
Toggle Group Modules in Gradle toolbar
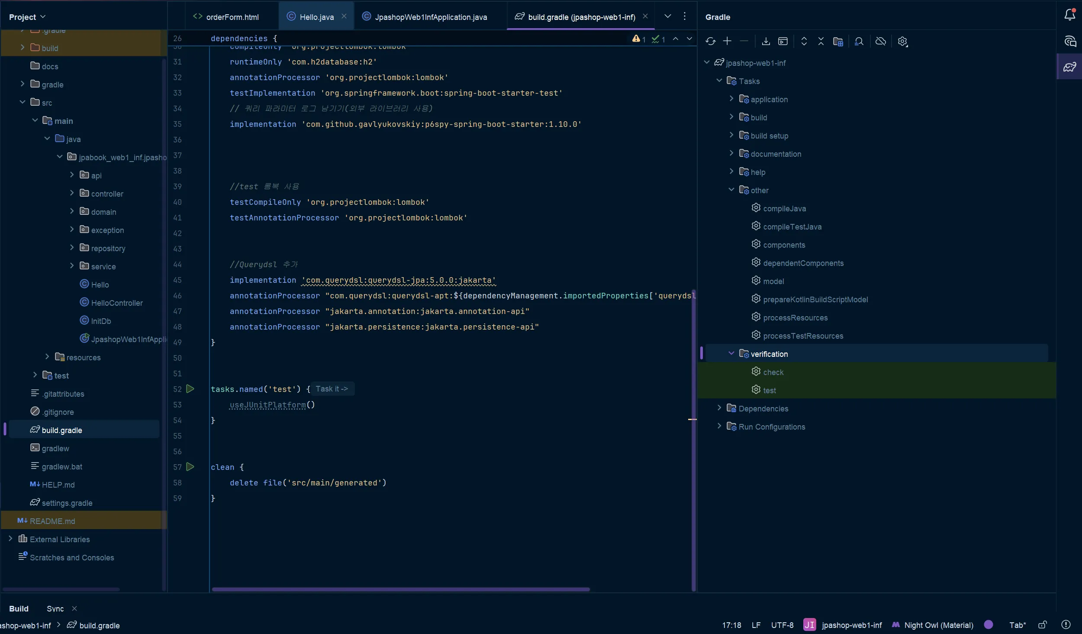[x=838, y=41]
